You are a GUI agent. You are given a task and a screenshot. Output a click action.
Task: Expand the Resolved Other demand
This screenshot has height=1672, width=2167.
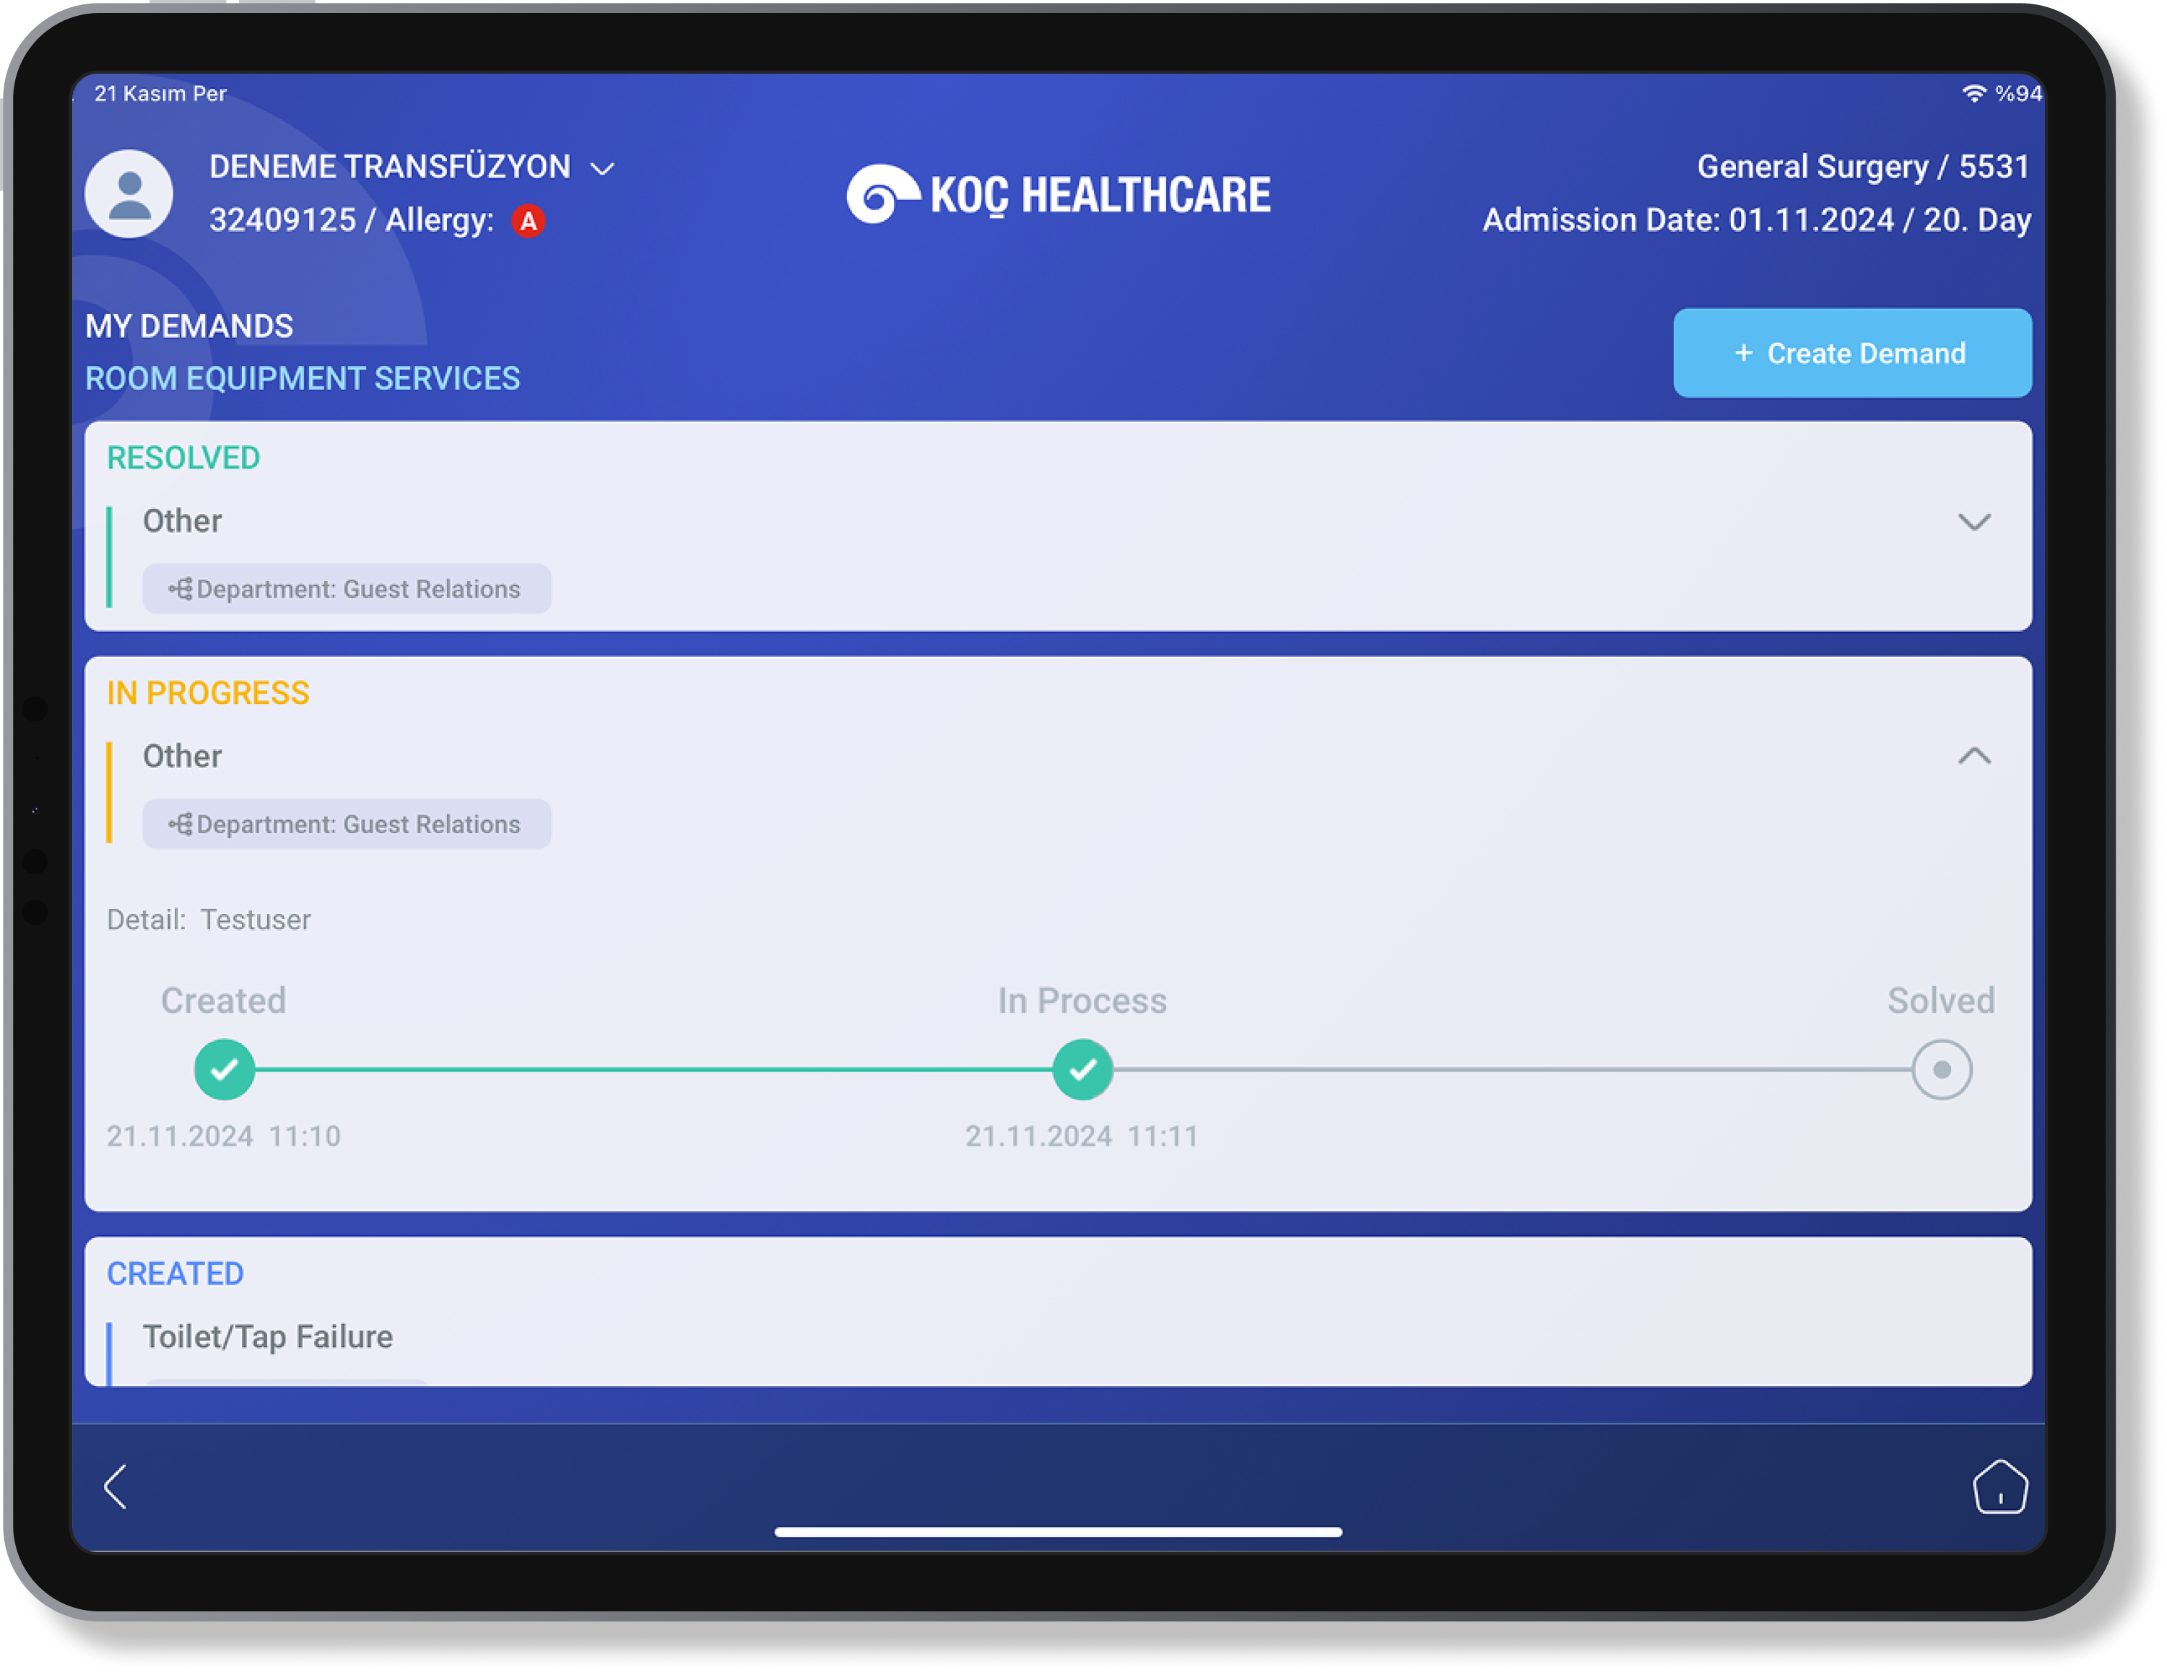click(x=1973, y=522)
